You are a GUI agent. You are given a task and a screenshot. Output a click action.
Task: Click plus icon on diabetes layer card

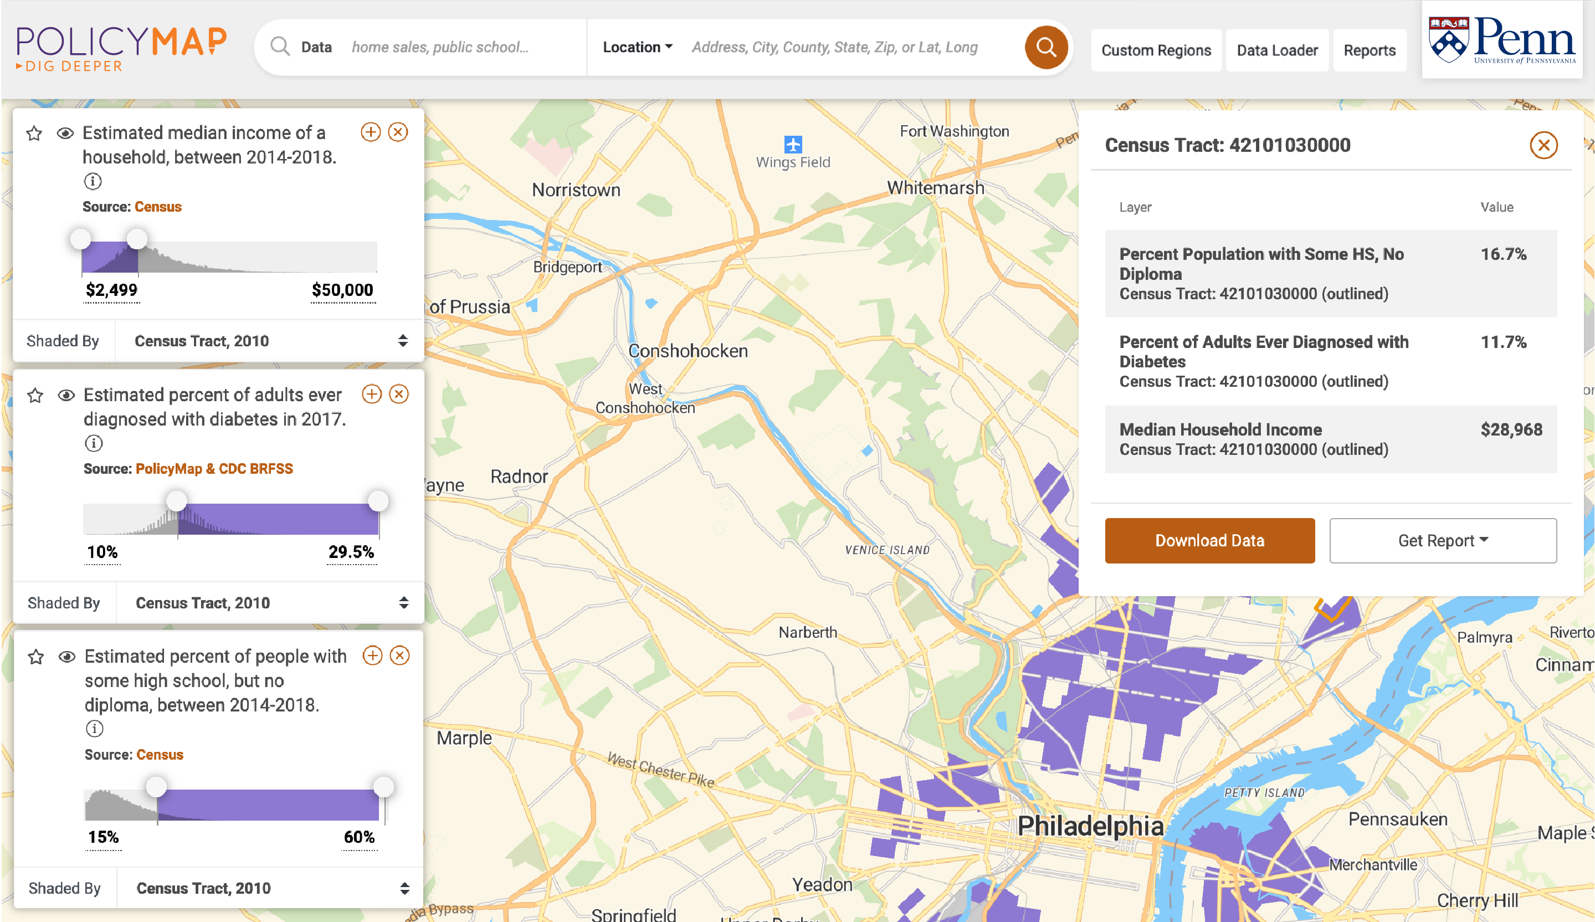pos(372,395)
